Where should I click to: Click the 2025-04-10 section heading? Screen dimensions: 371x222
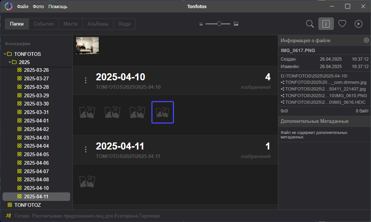pos(121,77)
